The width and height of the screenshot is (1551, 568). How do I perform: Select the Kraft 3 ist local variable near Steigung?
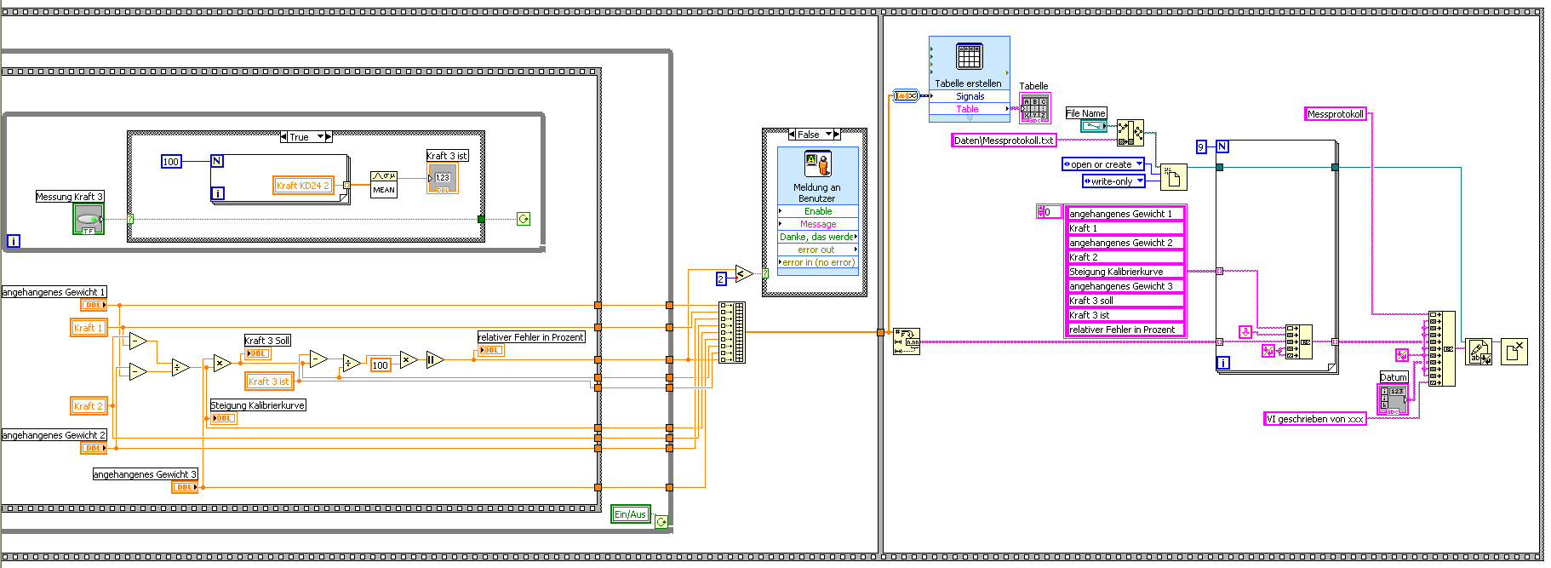269,382
